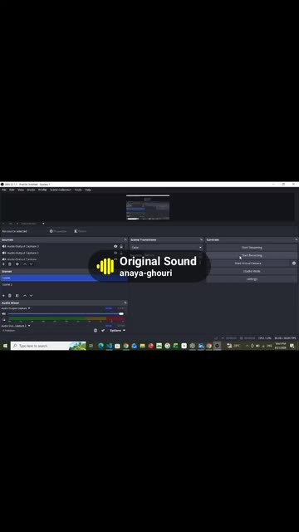
Task: Open the OBS Studio icon on the taskbar
Action: pyautogui.click(x=218, y=346)
